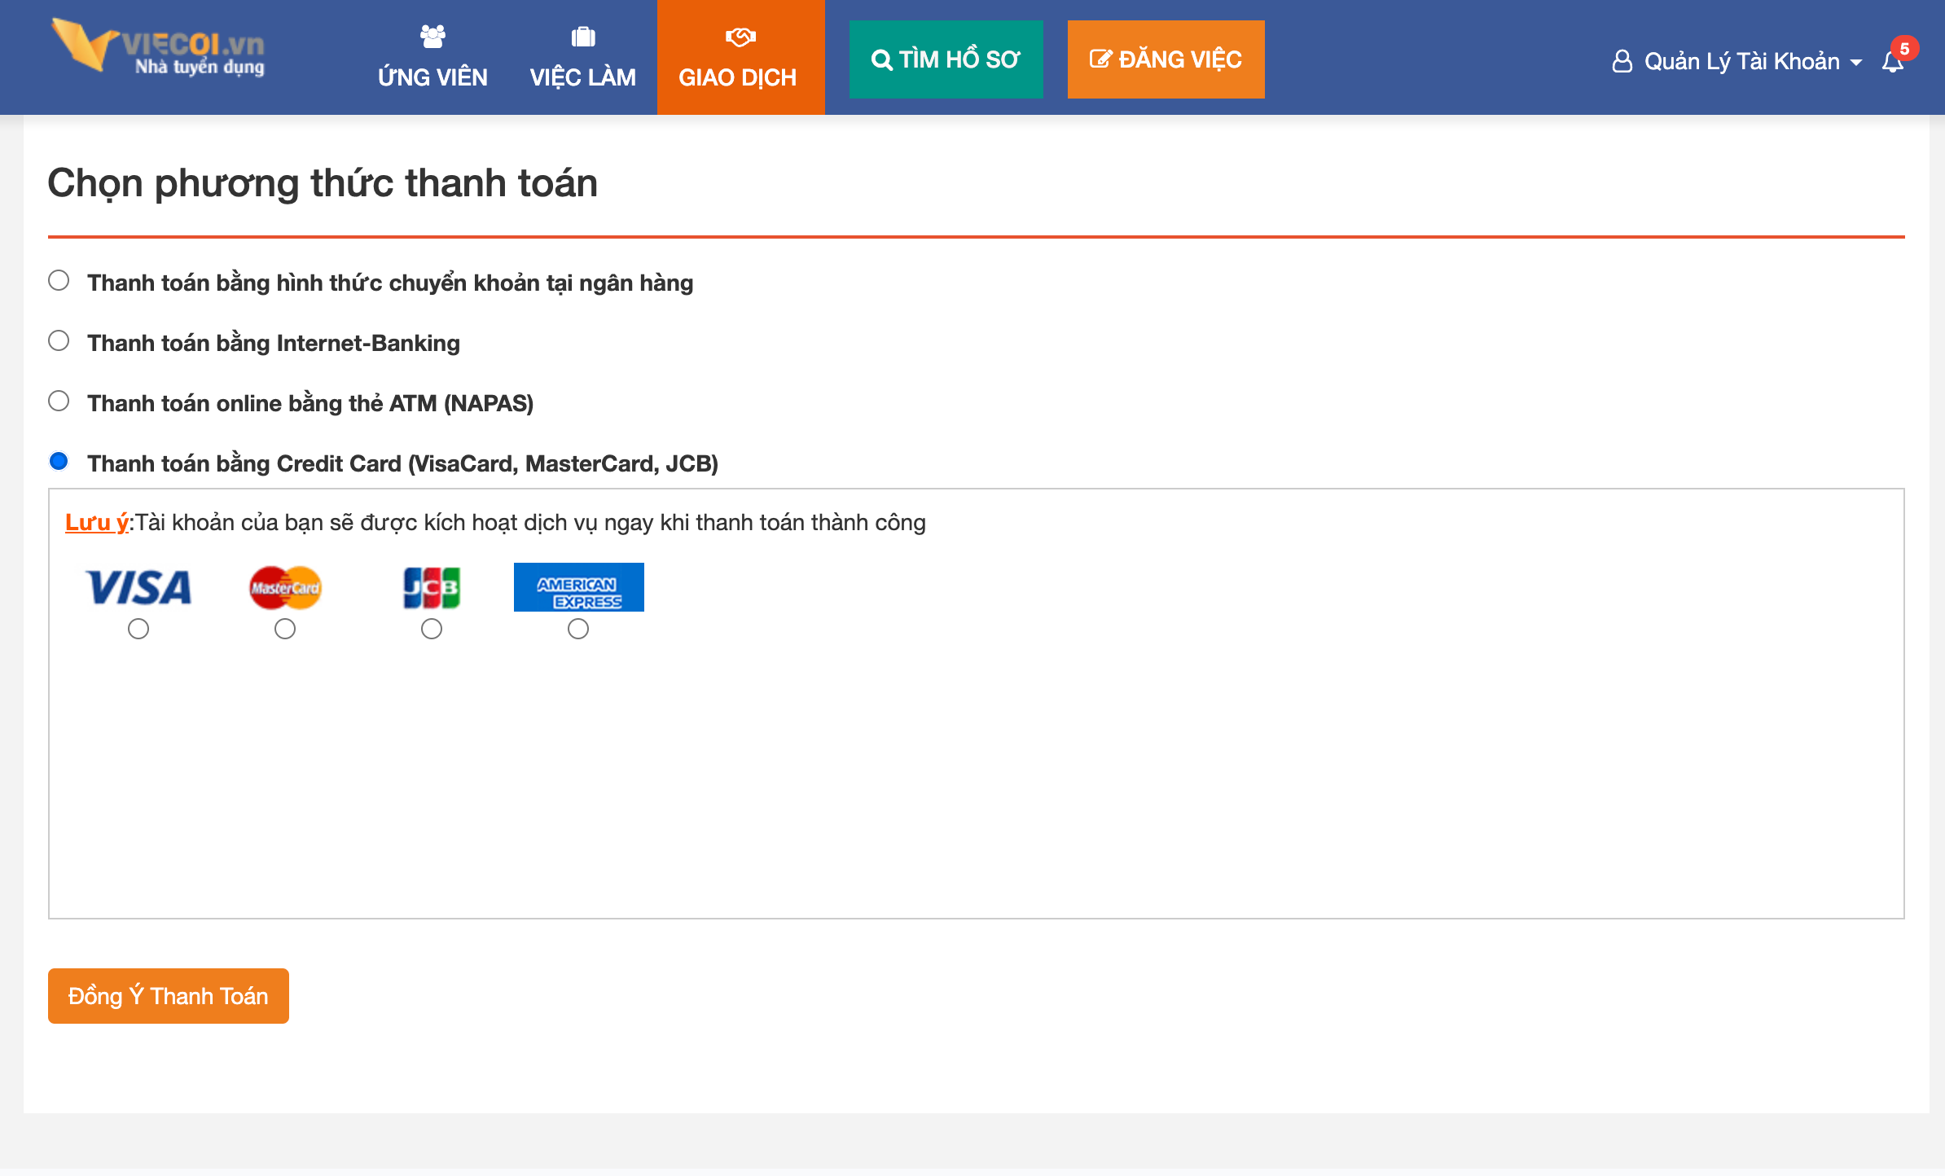The image size is (1945, 1176).
Task: Click label 'Thanh toán online bằng thẻ ATM (NAPAS)'
Action: tap(310, 403)
